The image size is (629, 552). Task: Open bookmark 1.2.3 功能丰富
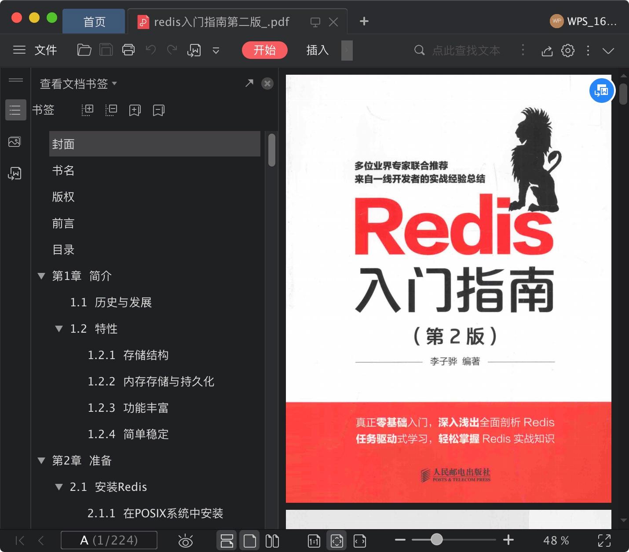[128, 408]
